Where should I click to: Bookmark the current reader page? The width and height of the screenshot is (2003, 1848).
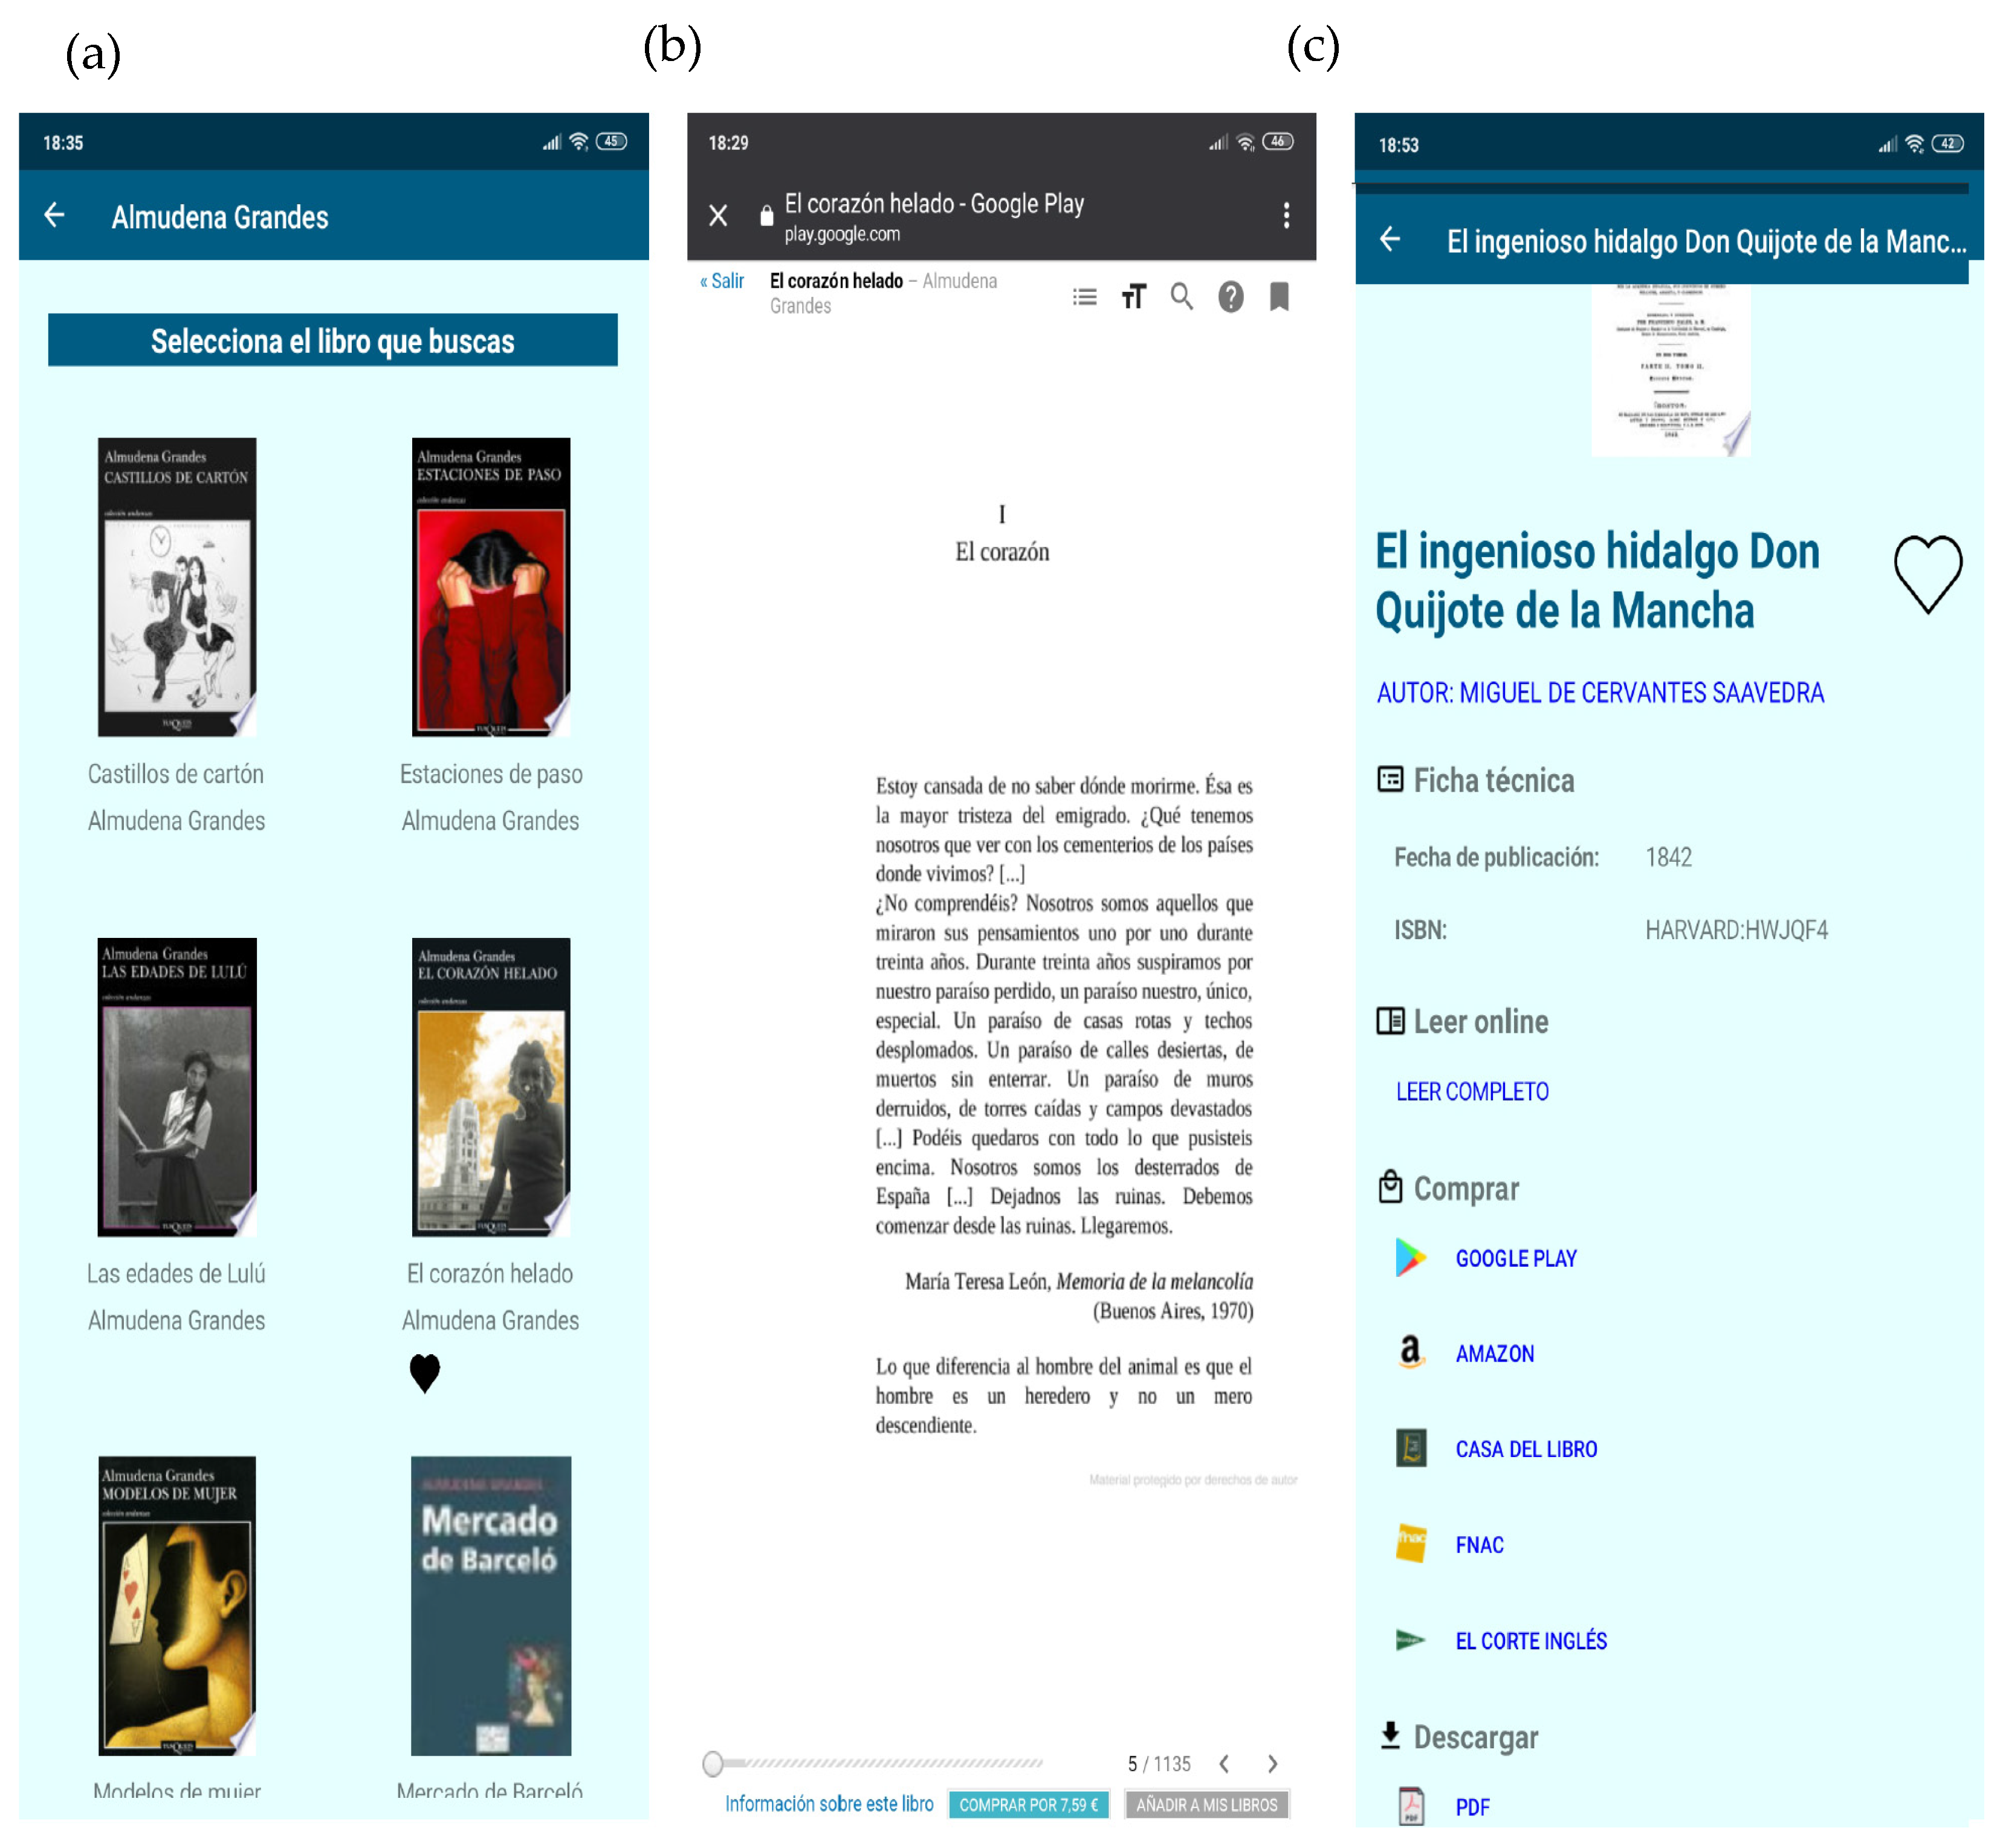(x=1279, y=297)
